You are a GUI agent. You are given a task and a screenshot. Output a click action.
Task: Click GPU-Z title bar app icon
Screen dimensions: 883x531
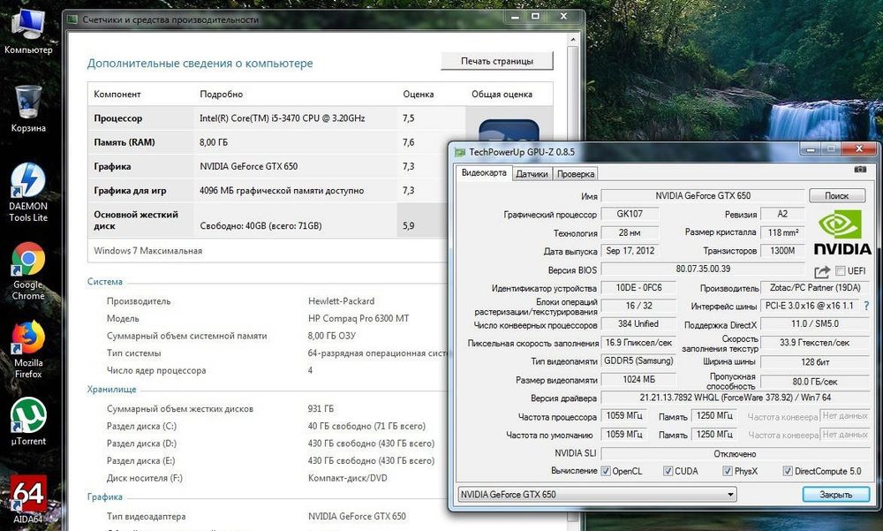coord(460,152)
